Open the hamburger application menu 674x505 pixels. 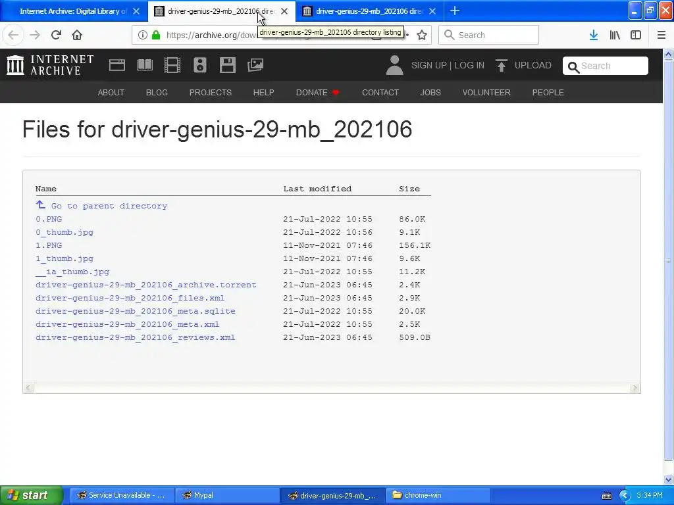pyautogui.click(x=661, y=36)
